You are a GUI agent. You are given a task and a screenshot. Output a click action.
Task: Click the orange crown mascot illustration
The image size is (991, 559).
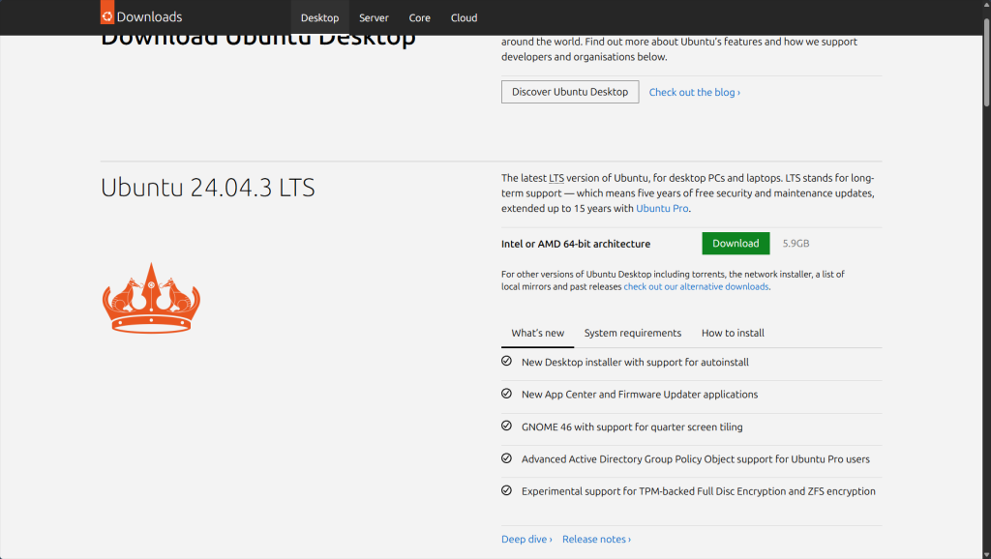pyautogui.click(x=151, y=298)
